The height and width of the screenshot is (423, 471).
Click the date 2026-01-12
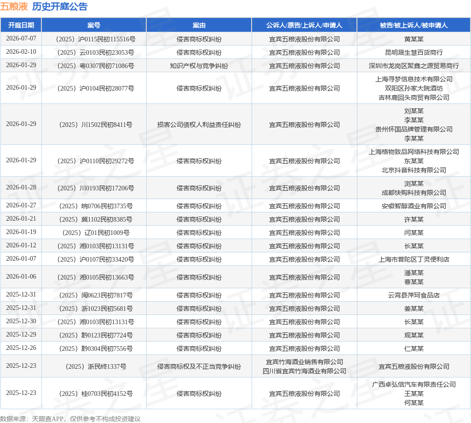click(21, 245)
